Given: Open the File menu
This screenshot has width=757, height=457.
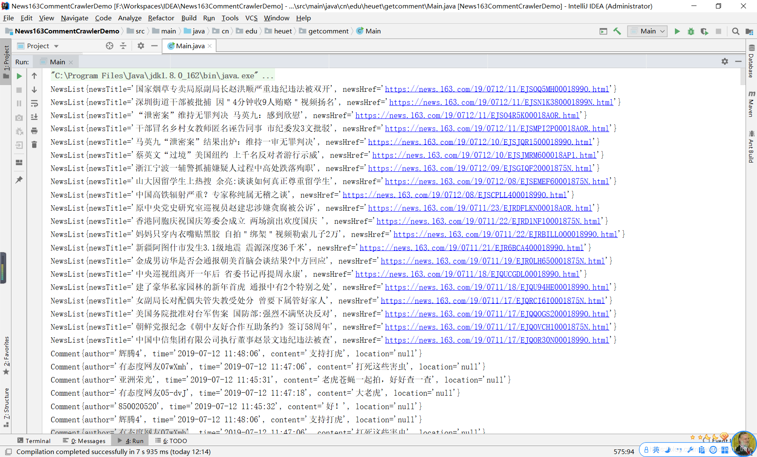Looking at the screenshot, I should pos(8,18).
